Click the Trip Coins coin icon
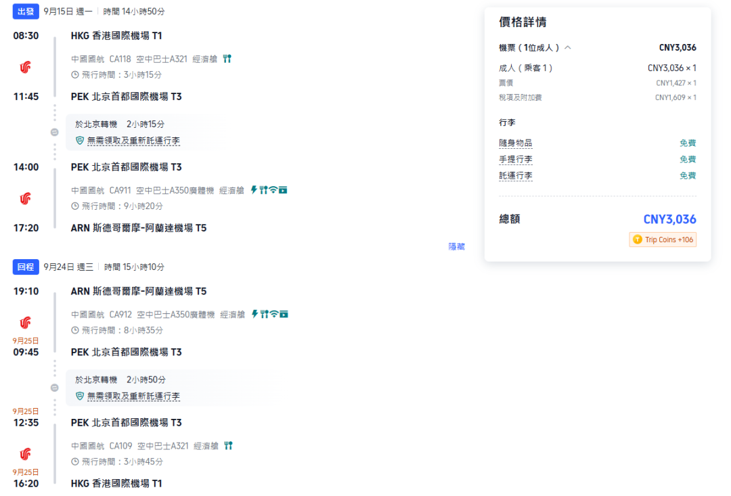The image size is (731, 496). click(x=637, y=240)
